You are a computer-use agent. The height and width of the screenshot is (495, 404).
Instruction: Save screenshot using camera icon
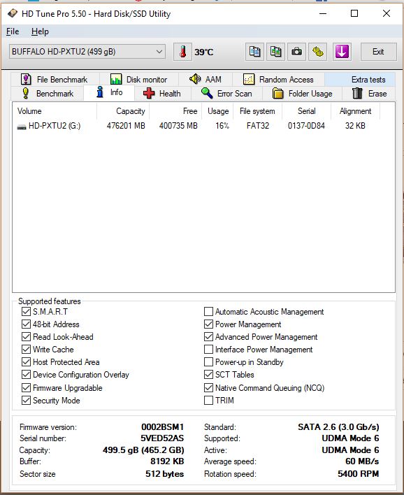tap(296, 52)
